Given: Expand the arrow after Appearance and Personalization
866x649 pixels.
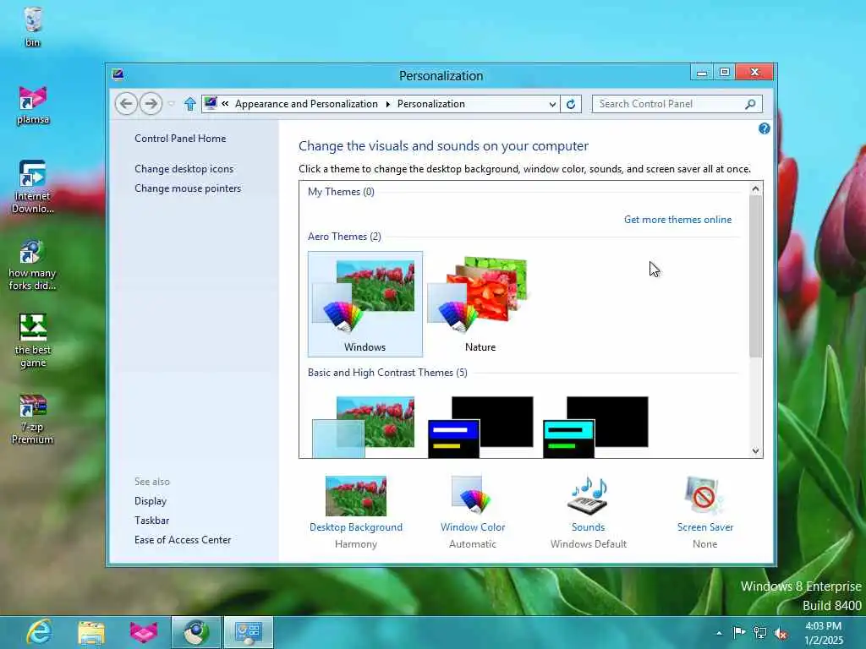Looking at the screenshot, I should [387, 104].
